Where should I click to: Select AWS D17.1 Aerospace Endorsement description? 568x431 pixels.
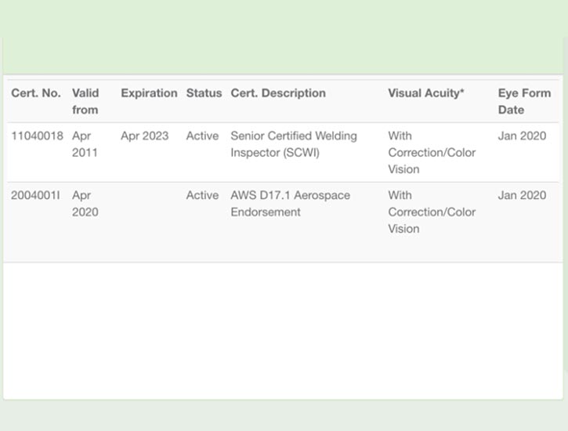[290, 204]
